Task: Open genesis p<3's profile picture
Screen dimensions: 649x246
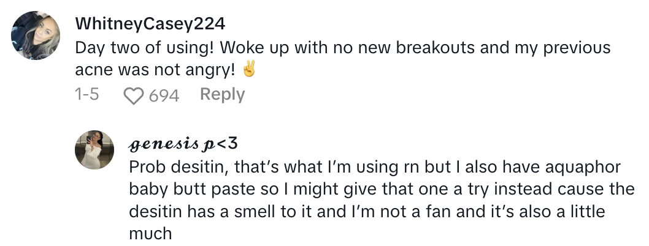Action: (x=94, y=150)
